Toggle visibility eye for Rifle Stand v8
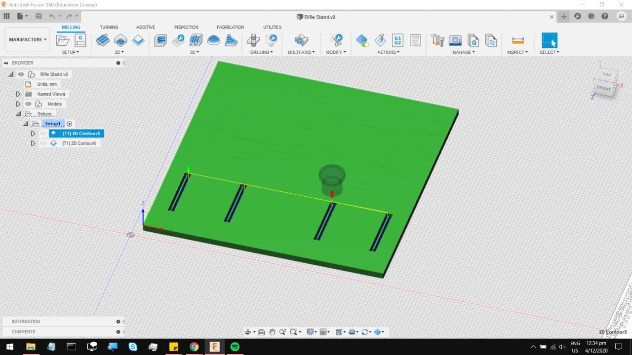632x355 pixels. (21, 74)
